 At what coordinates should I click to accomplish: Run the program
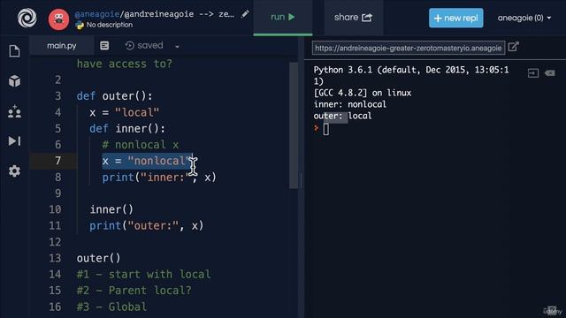tap(283, 17)
